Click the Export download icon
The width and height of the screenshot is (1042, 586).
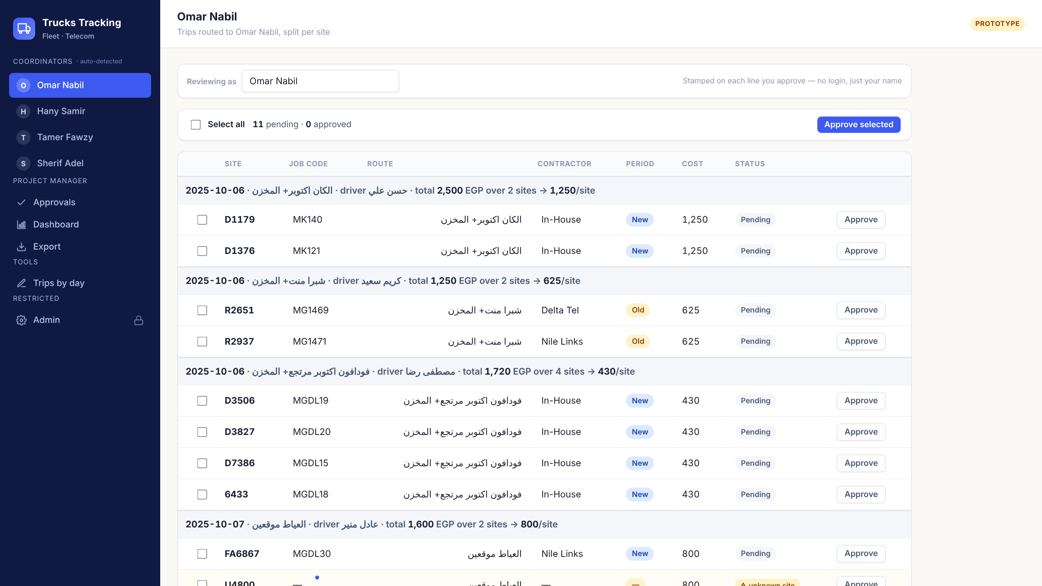[x=21, y=247]
